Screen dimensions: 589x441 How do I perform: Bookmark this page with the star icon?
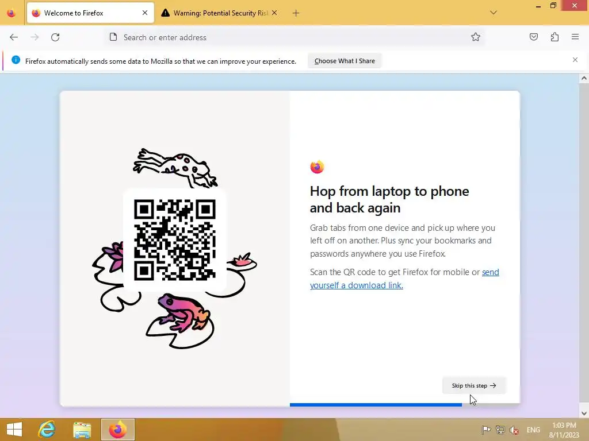pyautogui.click(x=476, y=37)
